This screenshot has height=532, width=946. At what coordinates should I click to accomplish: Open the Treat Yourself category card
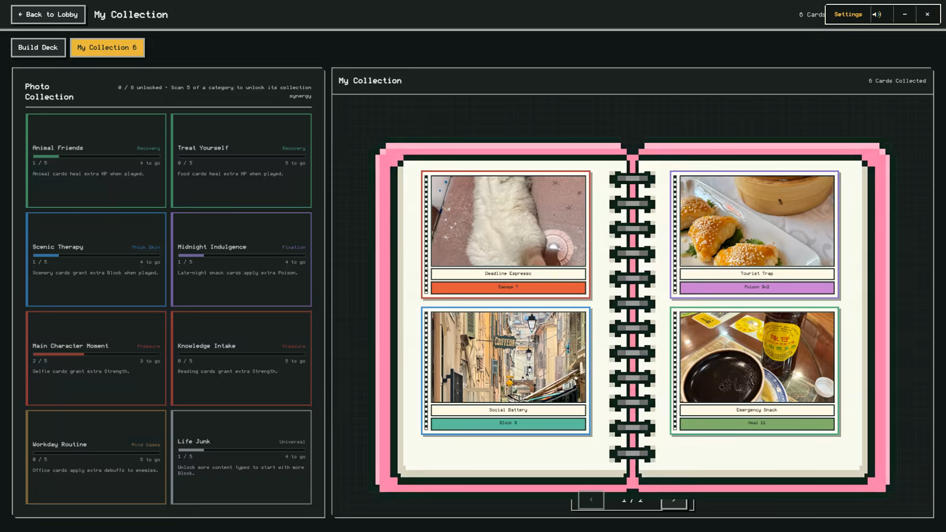pos(241,161)
